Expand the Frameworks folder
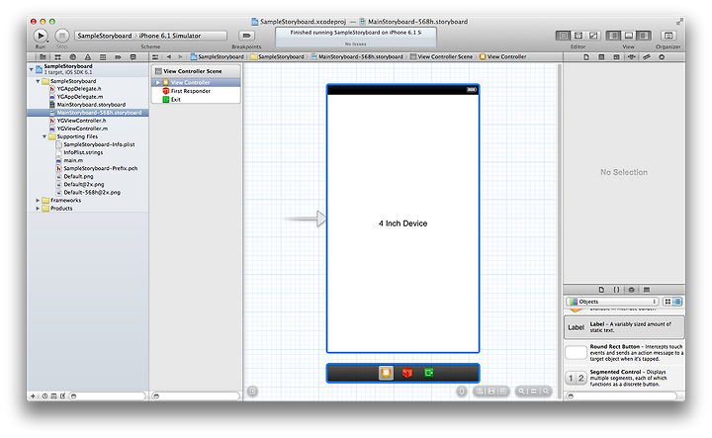712x438 pixels. (x=38, y=200)
